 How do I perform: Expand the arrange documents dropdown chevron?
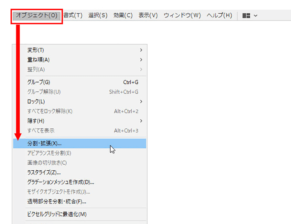[255, 16]
